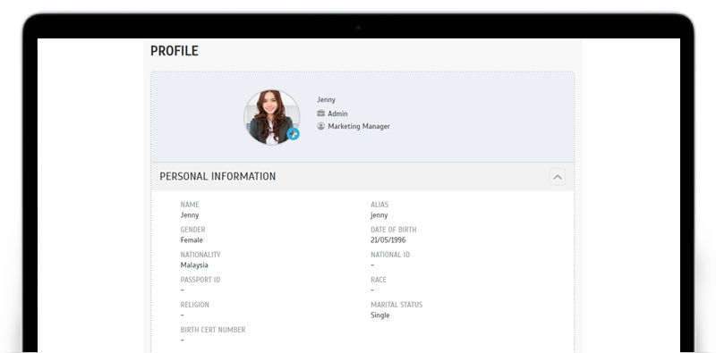This screenshot has width=716, height=353.
Task: Click the blue add-photo plus icon
Action: coord(294,134)
